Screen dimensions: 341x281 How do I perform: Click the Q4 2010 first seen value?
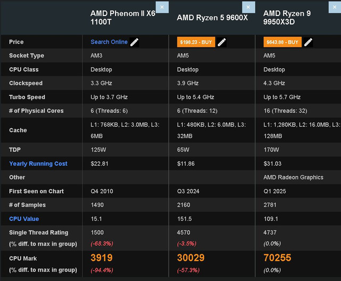[102, 191]
